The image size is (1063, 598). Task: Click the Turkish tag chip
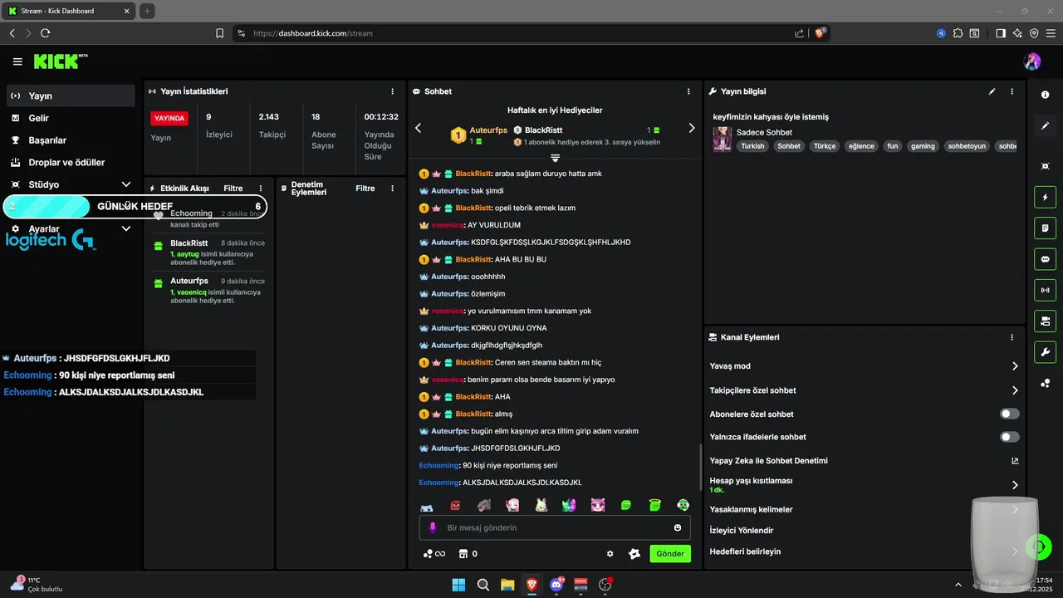pos(752,146)
